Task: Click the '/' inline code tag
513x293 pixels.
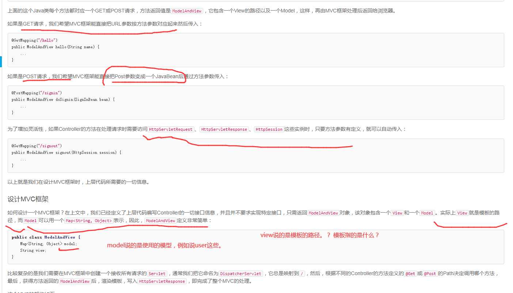Action: 302,274
